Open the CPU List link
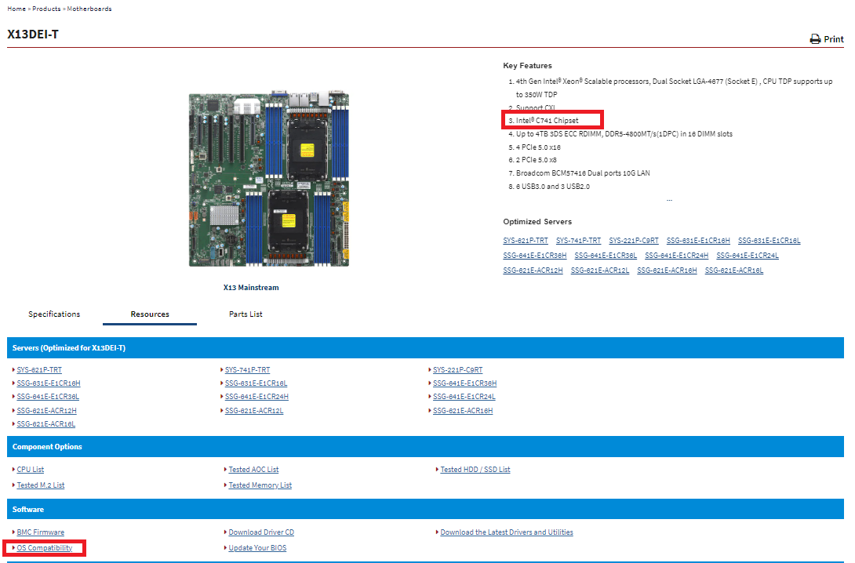 pyautogui.click(x=31, y=470)
